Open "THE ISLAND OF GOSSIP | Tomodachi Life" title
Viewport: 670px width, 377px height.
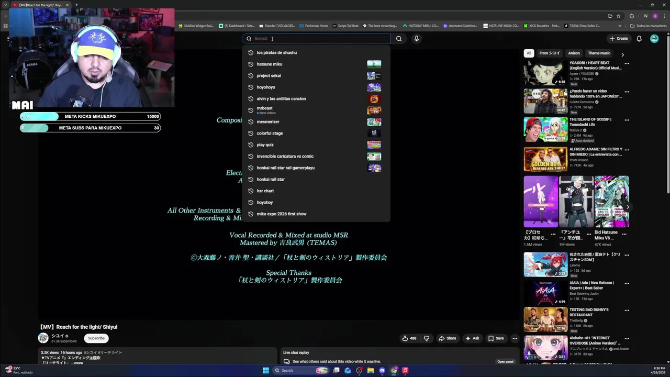[590, 122]
